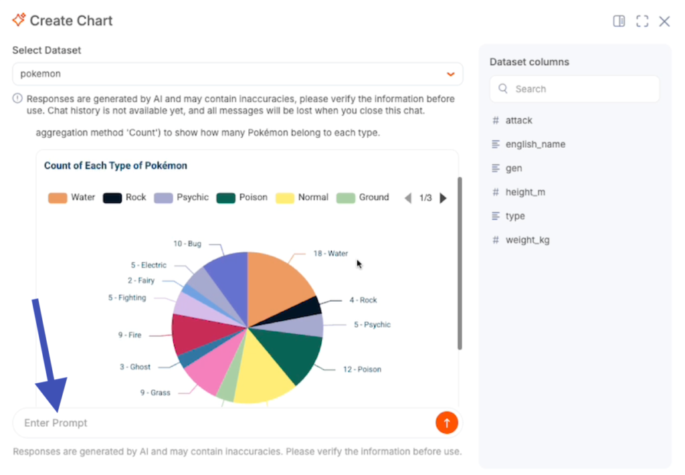
Task: Toggle Rock series in chart legend
Action: pos(124,197)
